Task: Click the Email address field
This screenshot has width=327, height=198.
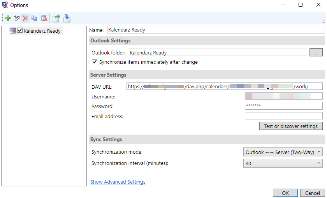Action: [284, 116]
